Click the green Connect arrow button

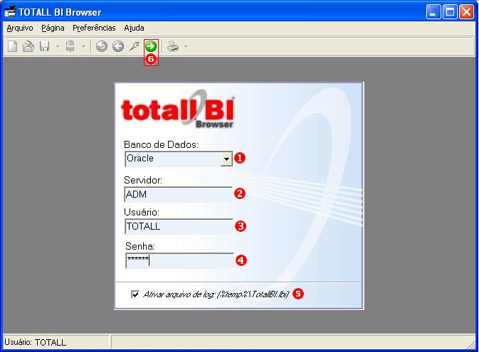[x=151, y=46]
